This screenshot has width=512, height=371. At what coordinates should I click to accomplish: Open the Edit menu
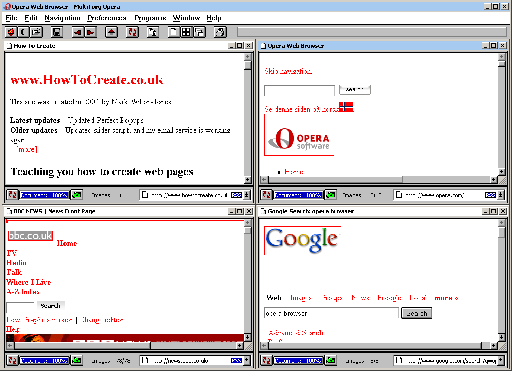pos(31,18)
